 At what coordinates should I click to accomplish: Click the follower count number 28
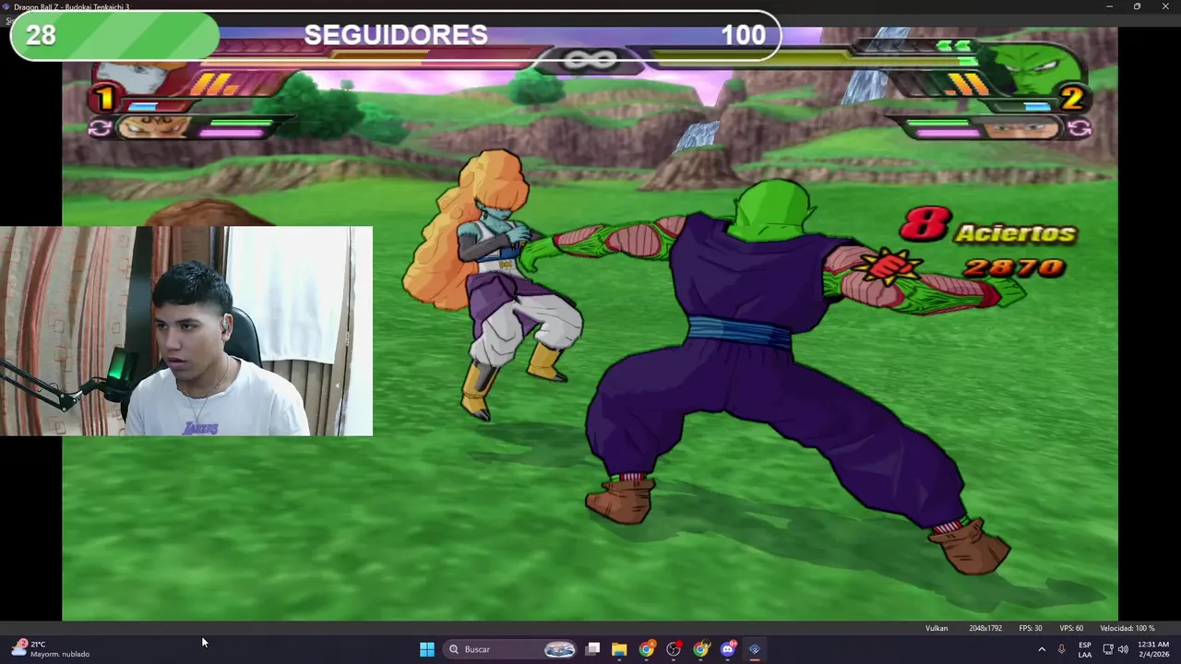[x=41, y=35]
